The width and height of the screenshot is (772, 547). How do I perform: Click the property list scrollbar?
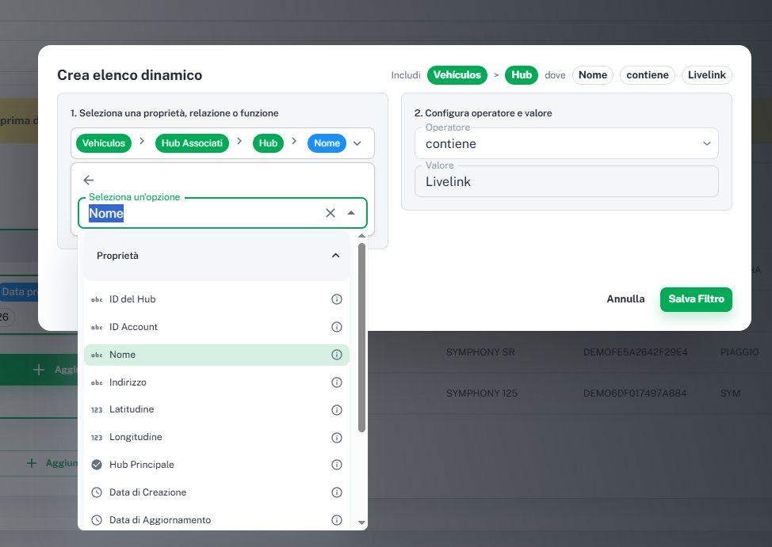[x=362, y=340]
